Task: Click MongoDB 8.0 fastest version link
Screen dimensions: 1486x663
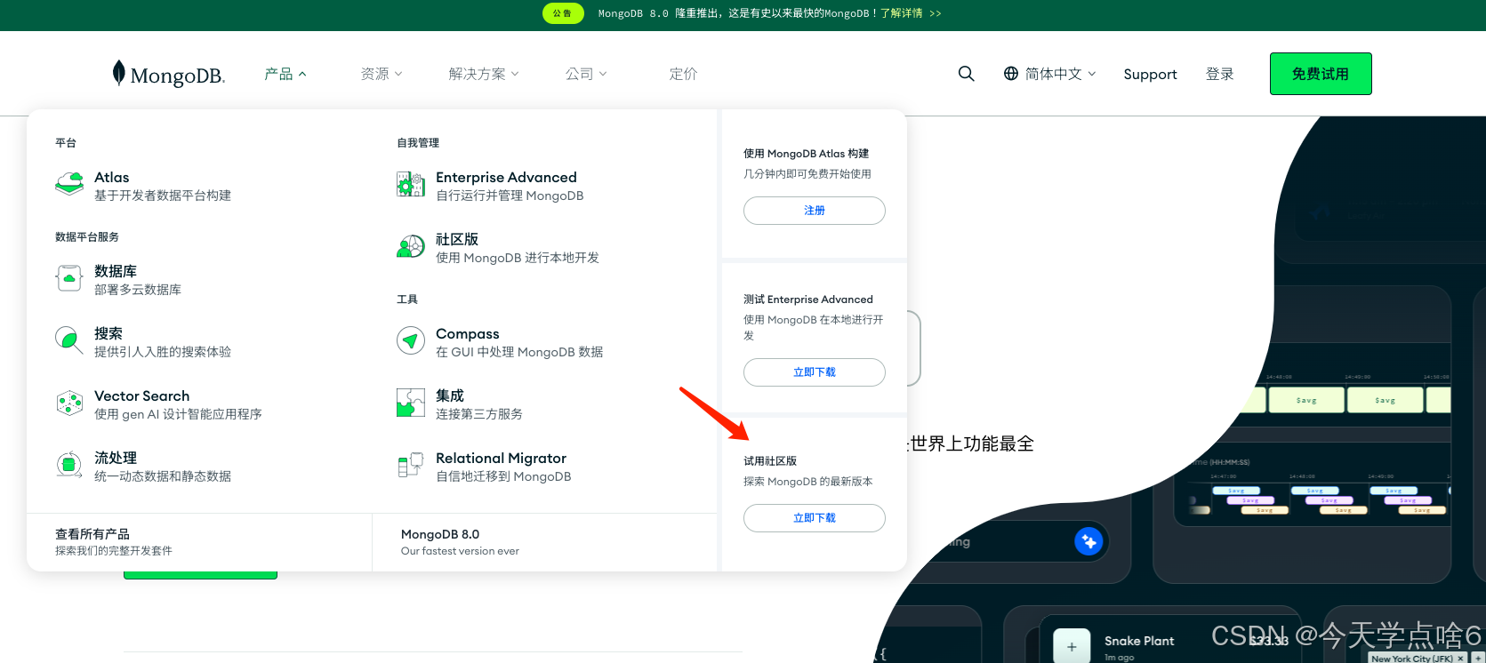Action: tap(460, 542)
